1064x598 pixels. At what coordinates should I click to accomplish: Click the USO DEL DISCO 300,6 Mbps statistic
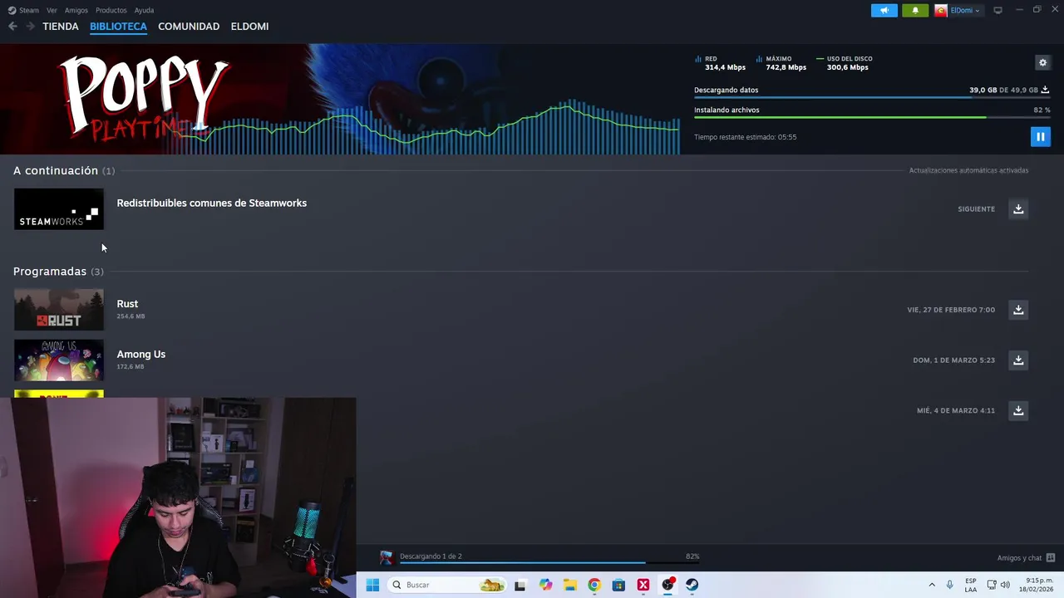coord(845,63)
